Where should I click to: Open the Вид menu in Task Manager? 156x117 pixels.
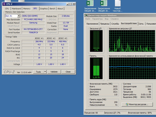(x=106, y=19)
